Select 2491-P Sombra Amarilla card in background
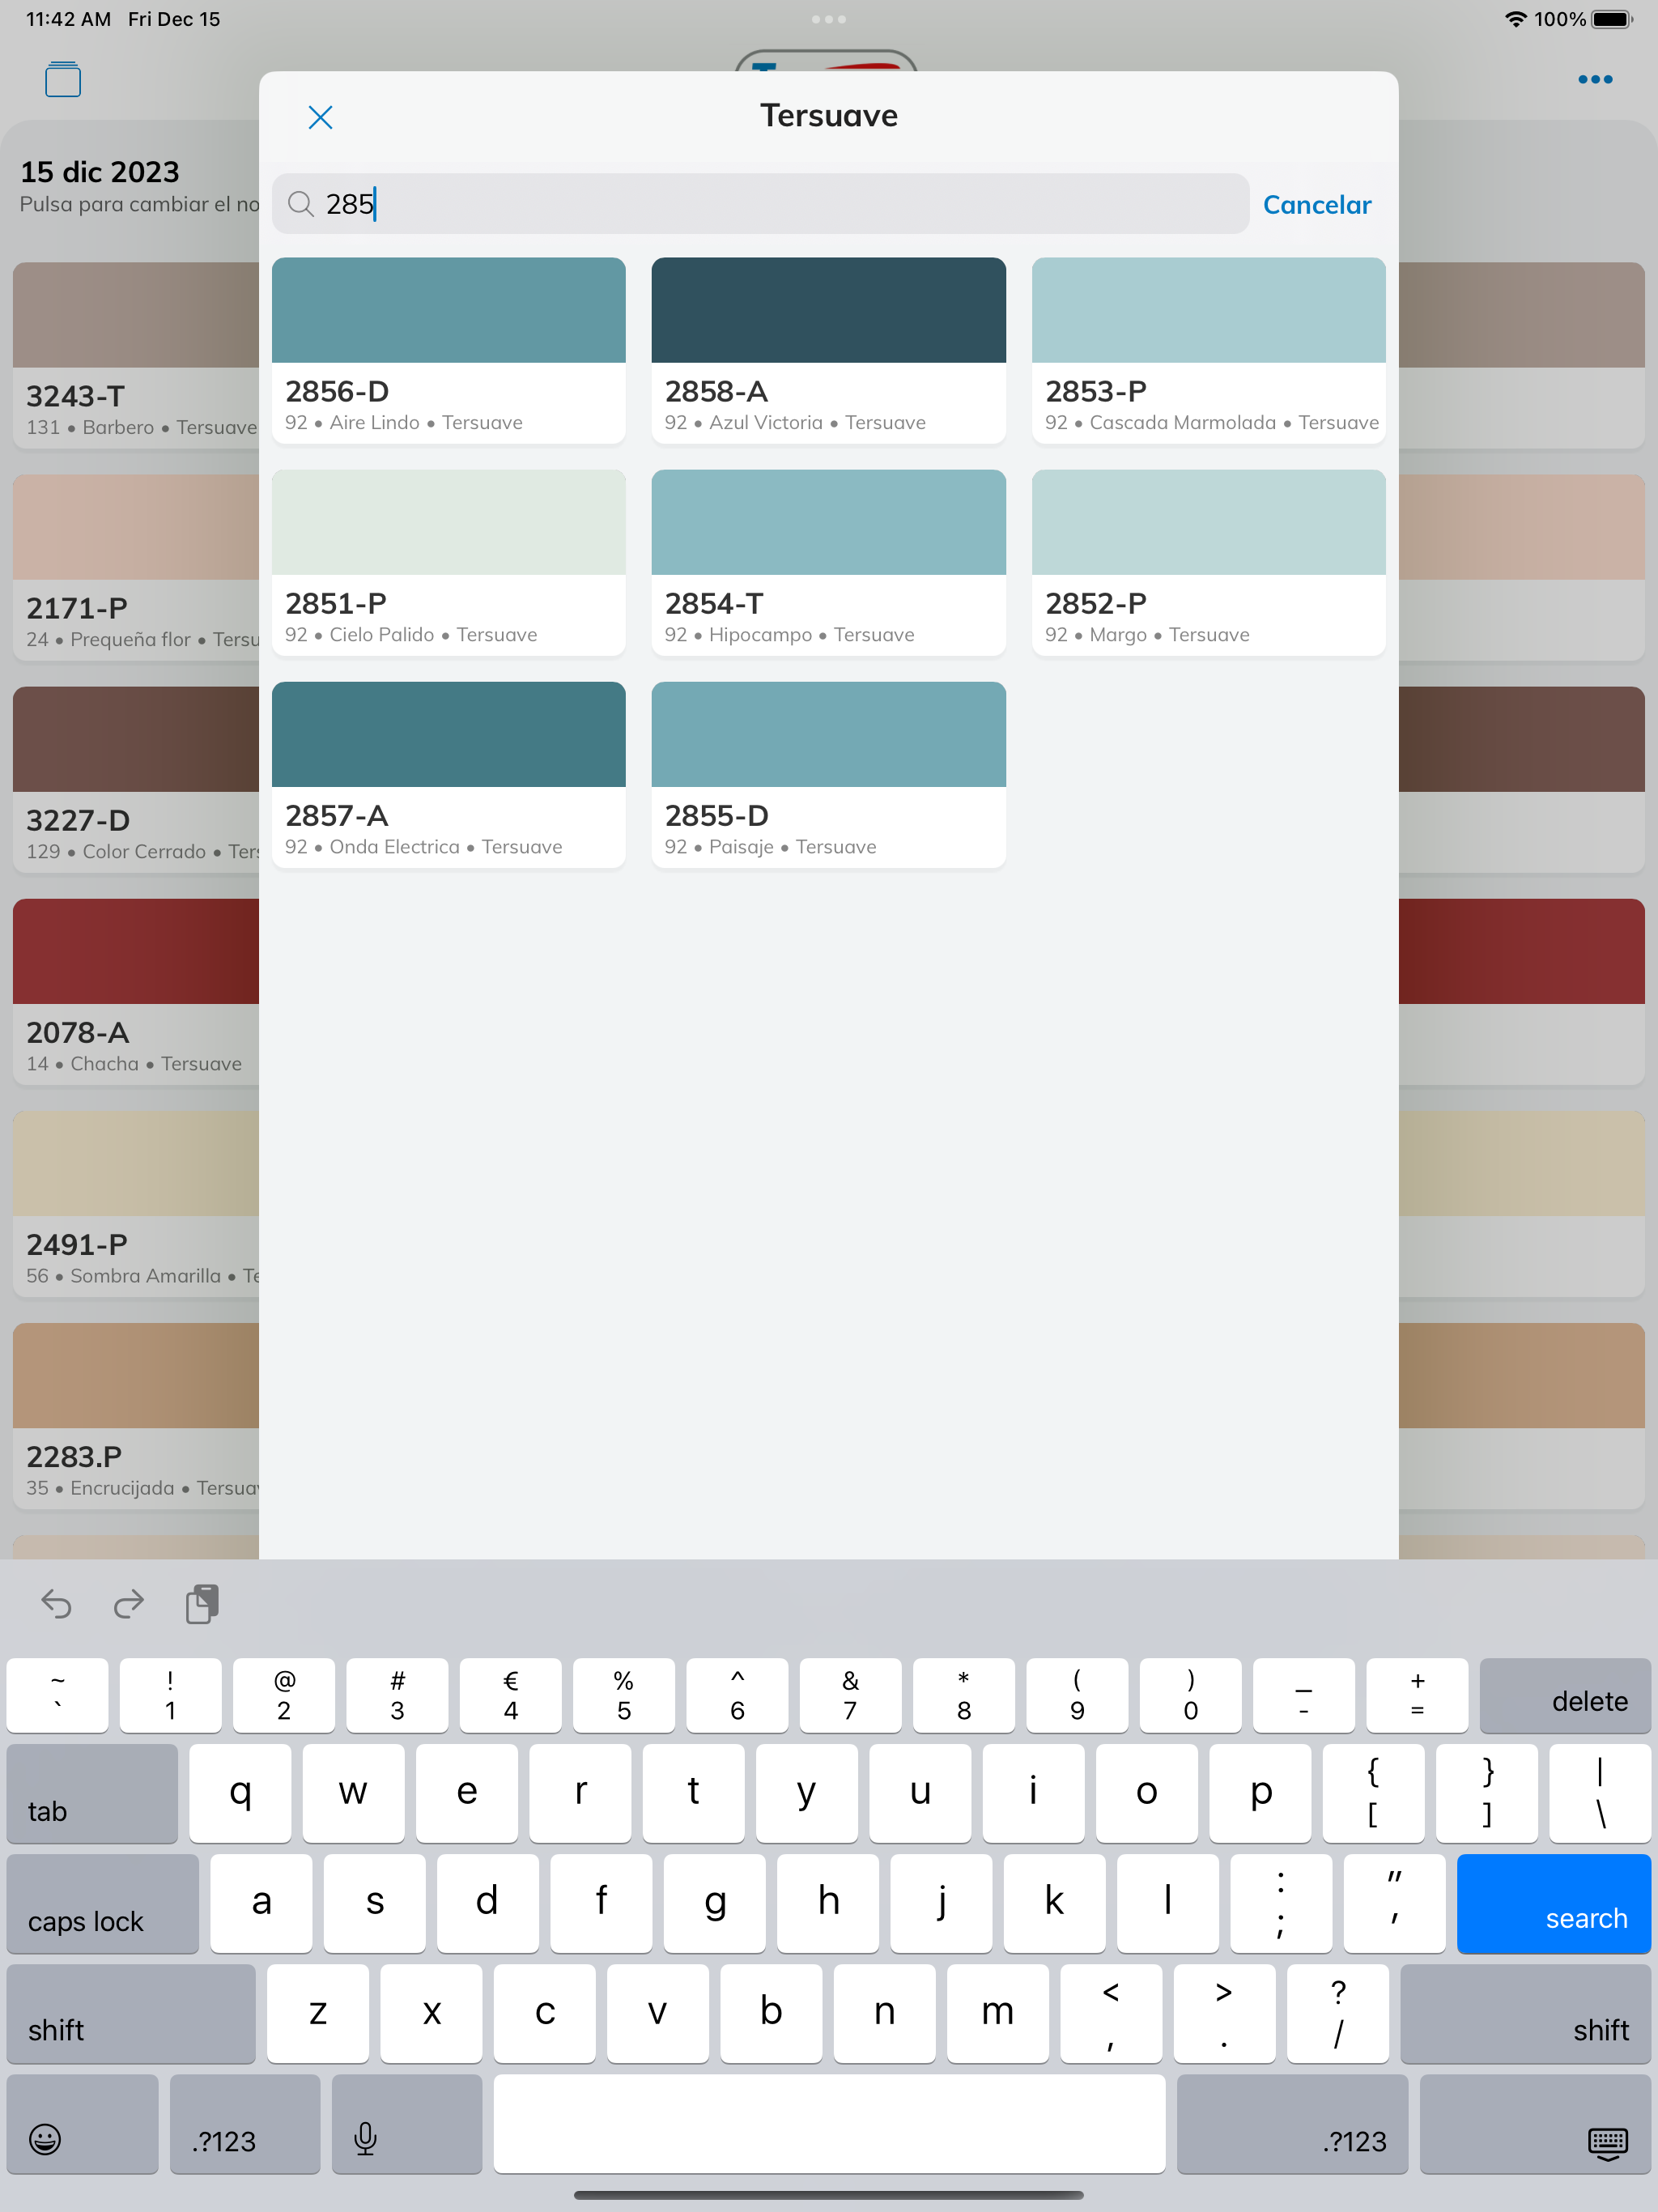Screen dimensions: 1658x2212 (136, 1203)
